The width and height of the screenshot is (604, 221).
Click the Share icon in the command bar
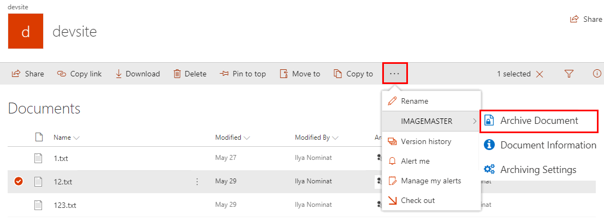click(16, 74)
